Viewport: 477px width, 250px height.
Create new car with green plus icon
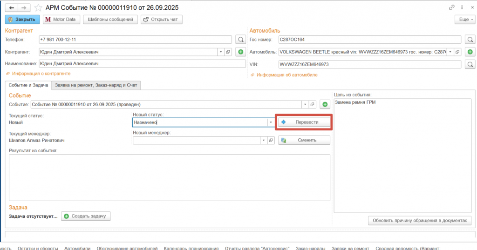pos(470,52)
